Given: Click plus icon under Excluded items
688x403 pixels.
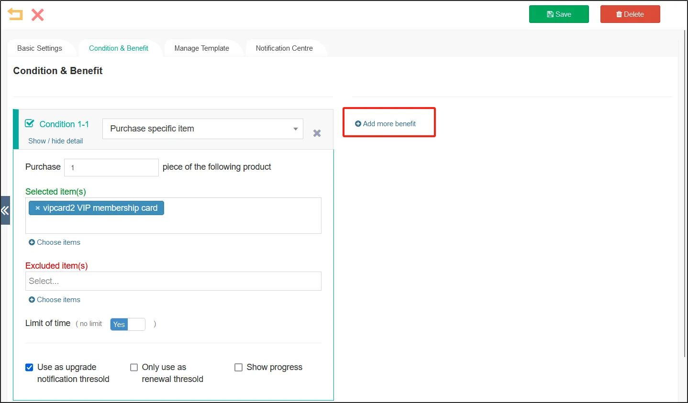Looking at the screenshot, I should pyautogui.click(x=32, y=300).
